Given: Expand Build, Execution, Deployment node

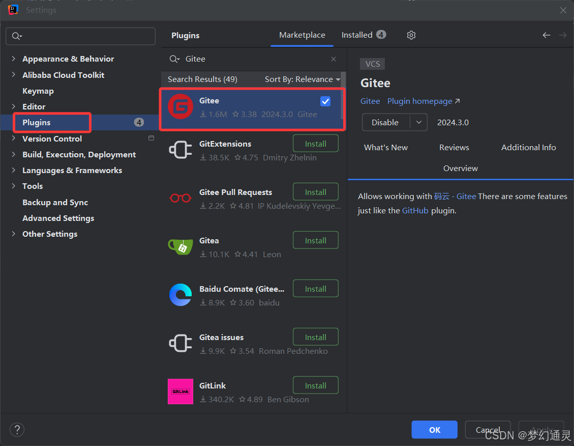Looking at the screenshot, I should point(14,154).
